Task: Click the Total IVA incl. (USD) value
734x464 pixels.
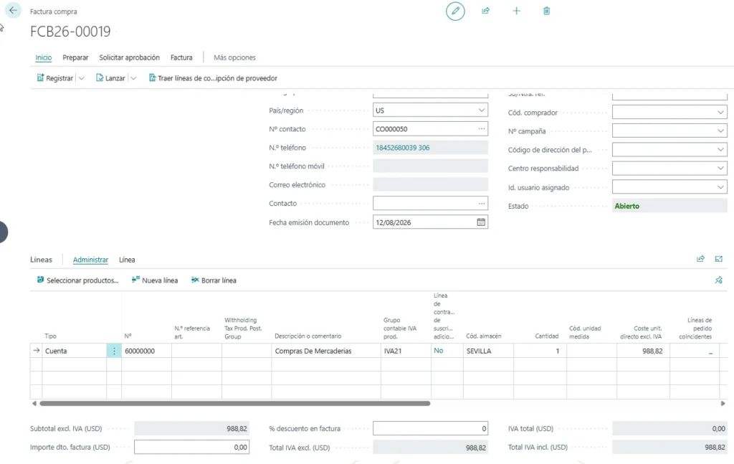Action: click(669, 447)
